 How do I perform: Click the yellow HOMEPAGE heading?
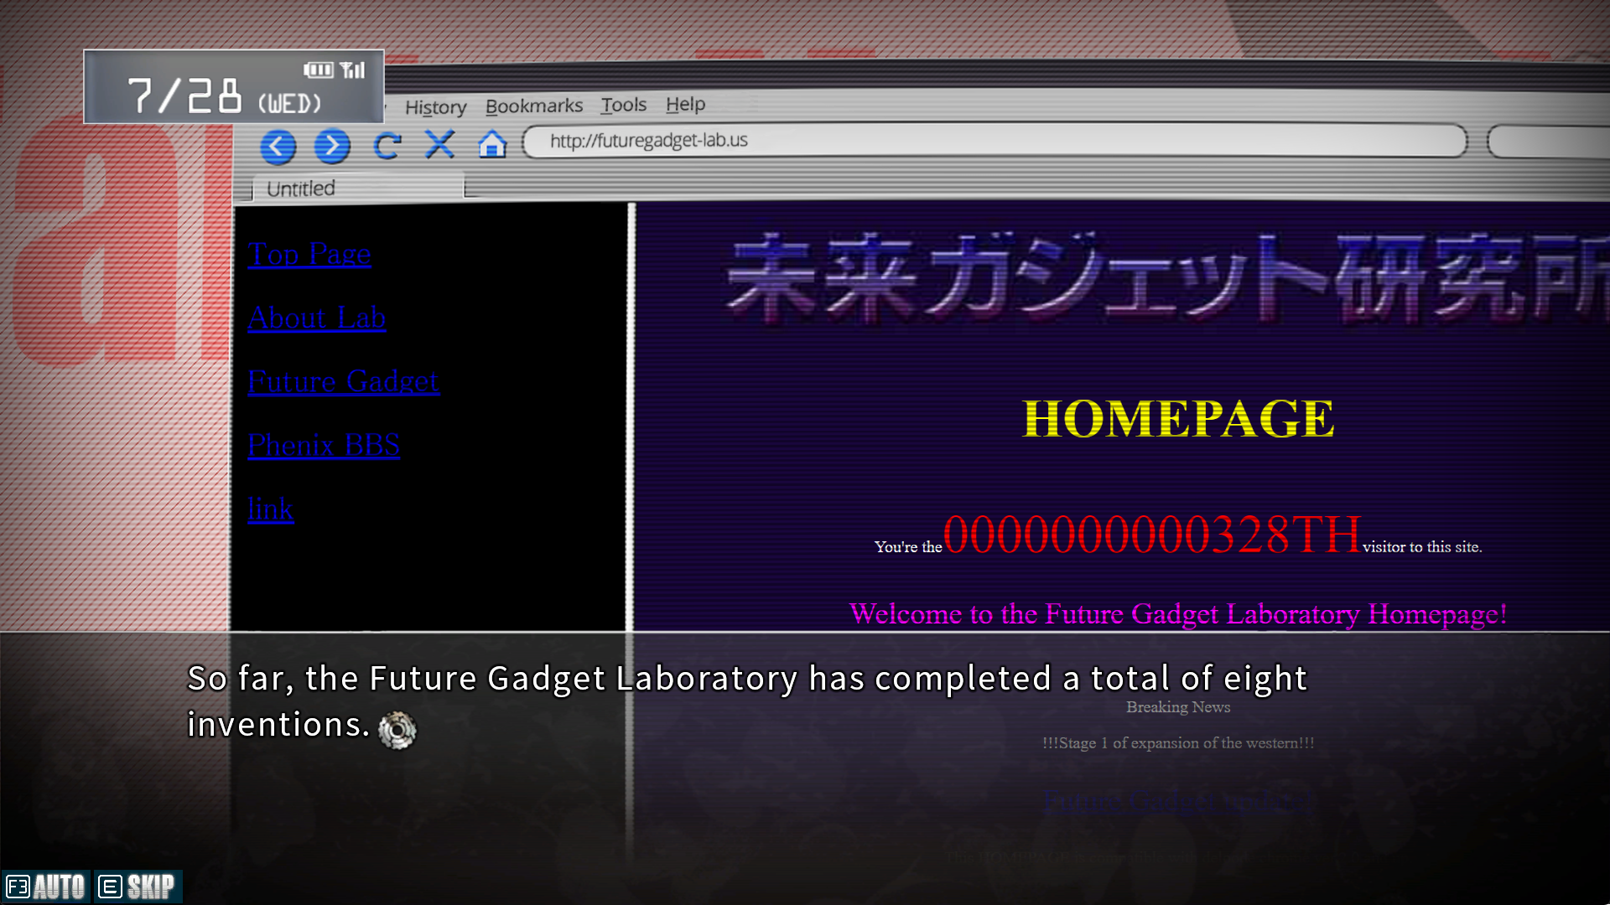click(x=1178, y=418)
